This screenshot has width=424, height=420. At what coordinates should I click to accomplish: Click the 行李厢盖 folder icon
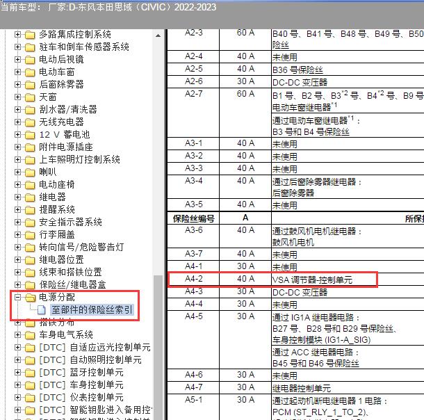click(x=30, y=235)
